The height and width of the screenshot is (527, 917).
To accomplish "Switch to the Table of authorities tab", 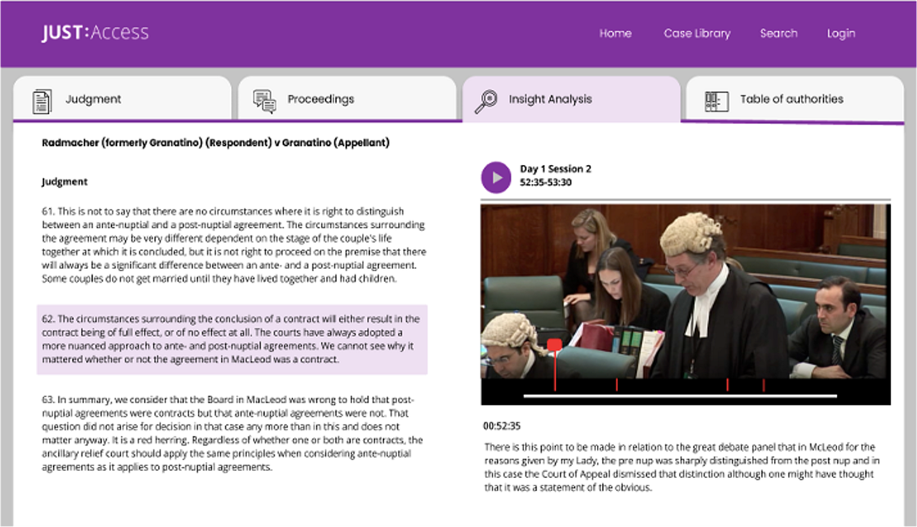I will click(x=795, y=99).
